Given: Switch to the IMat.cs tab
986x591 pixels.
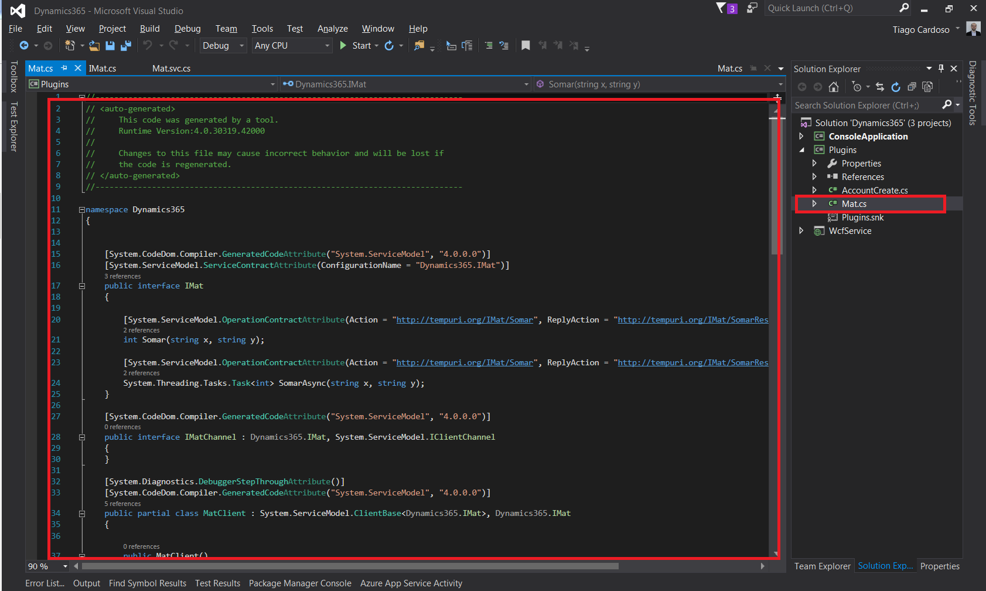Looking at the screenshot, I should (103, 69).
